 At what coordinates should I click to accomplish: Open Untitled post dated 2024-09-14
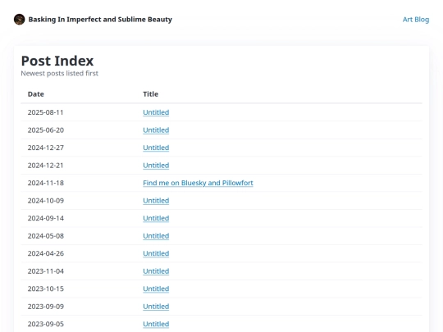click(x=156, y=218)
